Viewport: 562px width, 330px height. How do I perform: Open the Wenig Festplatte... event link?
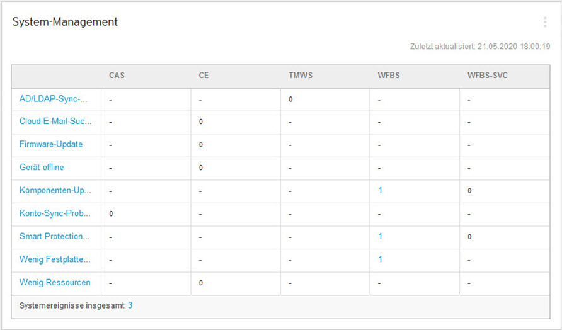(x=55, y=259)
